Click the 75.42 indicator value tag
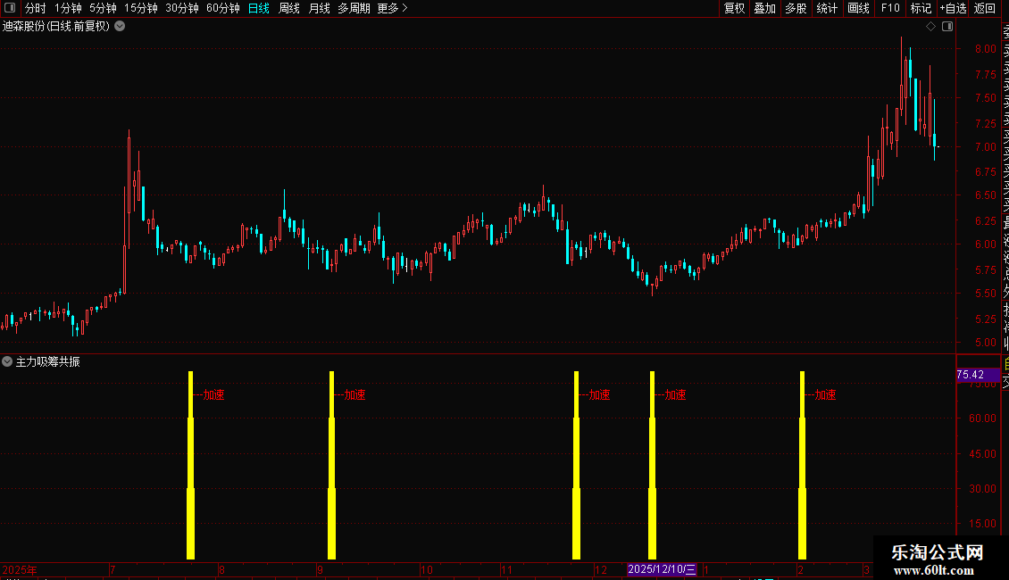1009x580 pixels. point(978,375)
